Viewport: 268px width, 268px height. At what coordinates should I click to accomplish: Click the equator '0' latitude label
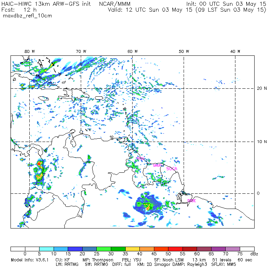click(x=258, y=193)
